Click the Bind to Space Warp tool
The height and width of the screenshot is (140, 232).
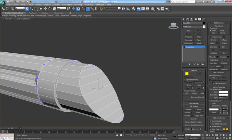[12, 9]
